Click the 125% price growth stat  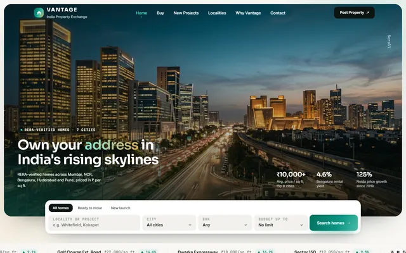[x=364, y=175]
